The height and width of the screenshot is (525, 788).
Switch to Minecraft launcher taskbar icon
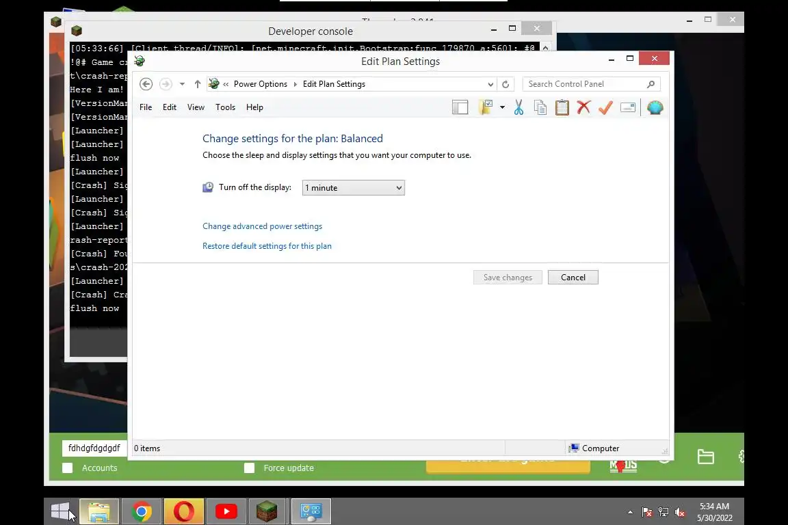[x=267, y=511]
